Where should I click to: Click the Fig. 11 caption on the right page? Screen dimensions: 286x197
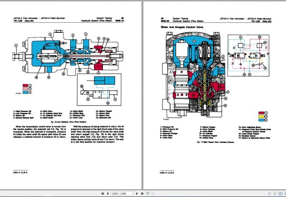click(x=215, y=142)
